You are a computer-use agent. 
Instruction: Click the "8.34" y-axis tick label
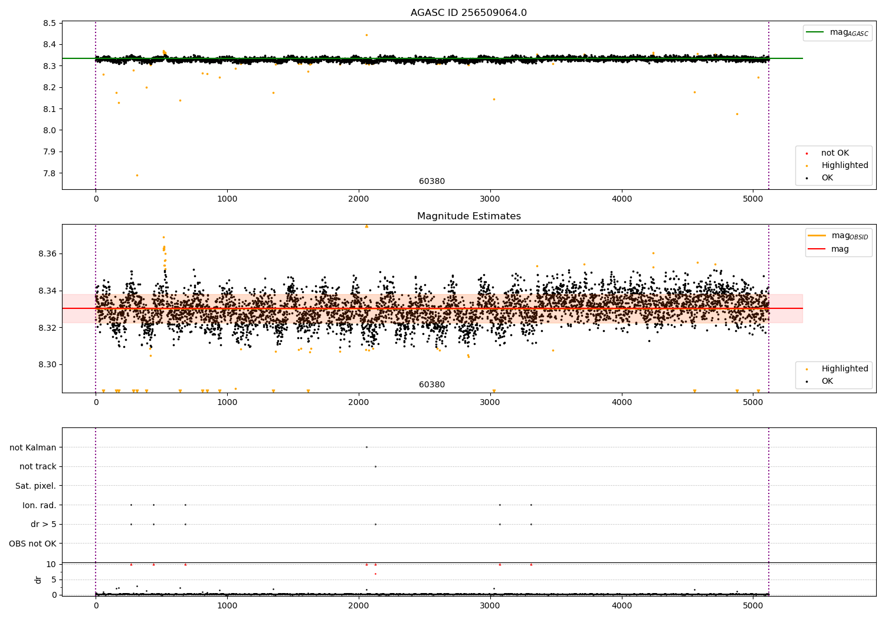pyautogui.click(x=47, y=291)
